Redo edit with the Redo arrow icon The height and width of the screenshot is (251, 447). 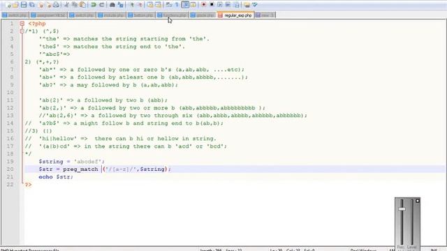point(101,5)
